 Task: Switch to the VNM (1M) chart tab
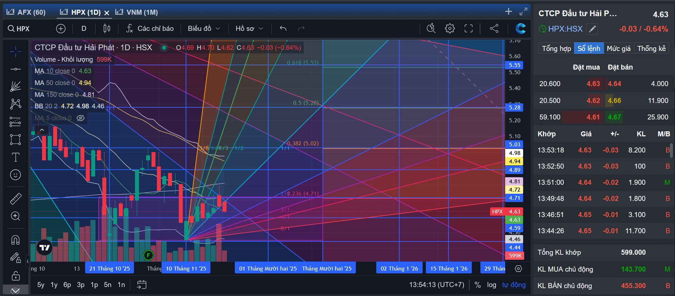(x=136, y=12)
